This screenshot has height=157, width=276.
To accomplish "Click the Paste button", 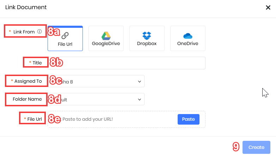I will click(189, 119).
